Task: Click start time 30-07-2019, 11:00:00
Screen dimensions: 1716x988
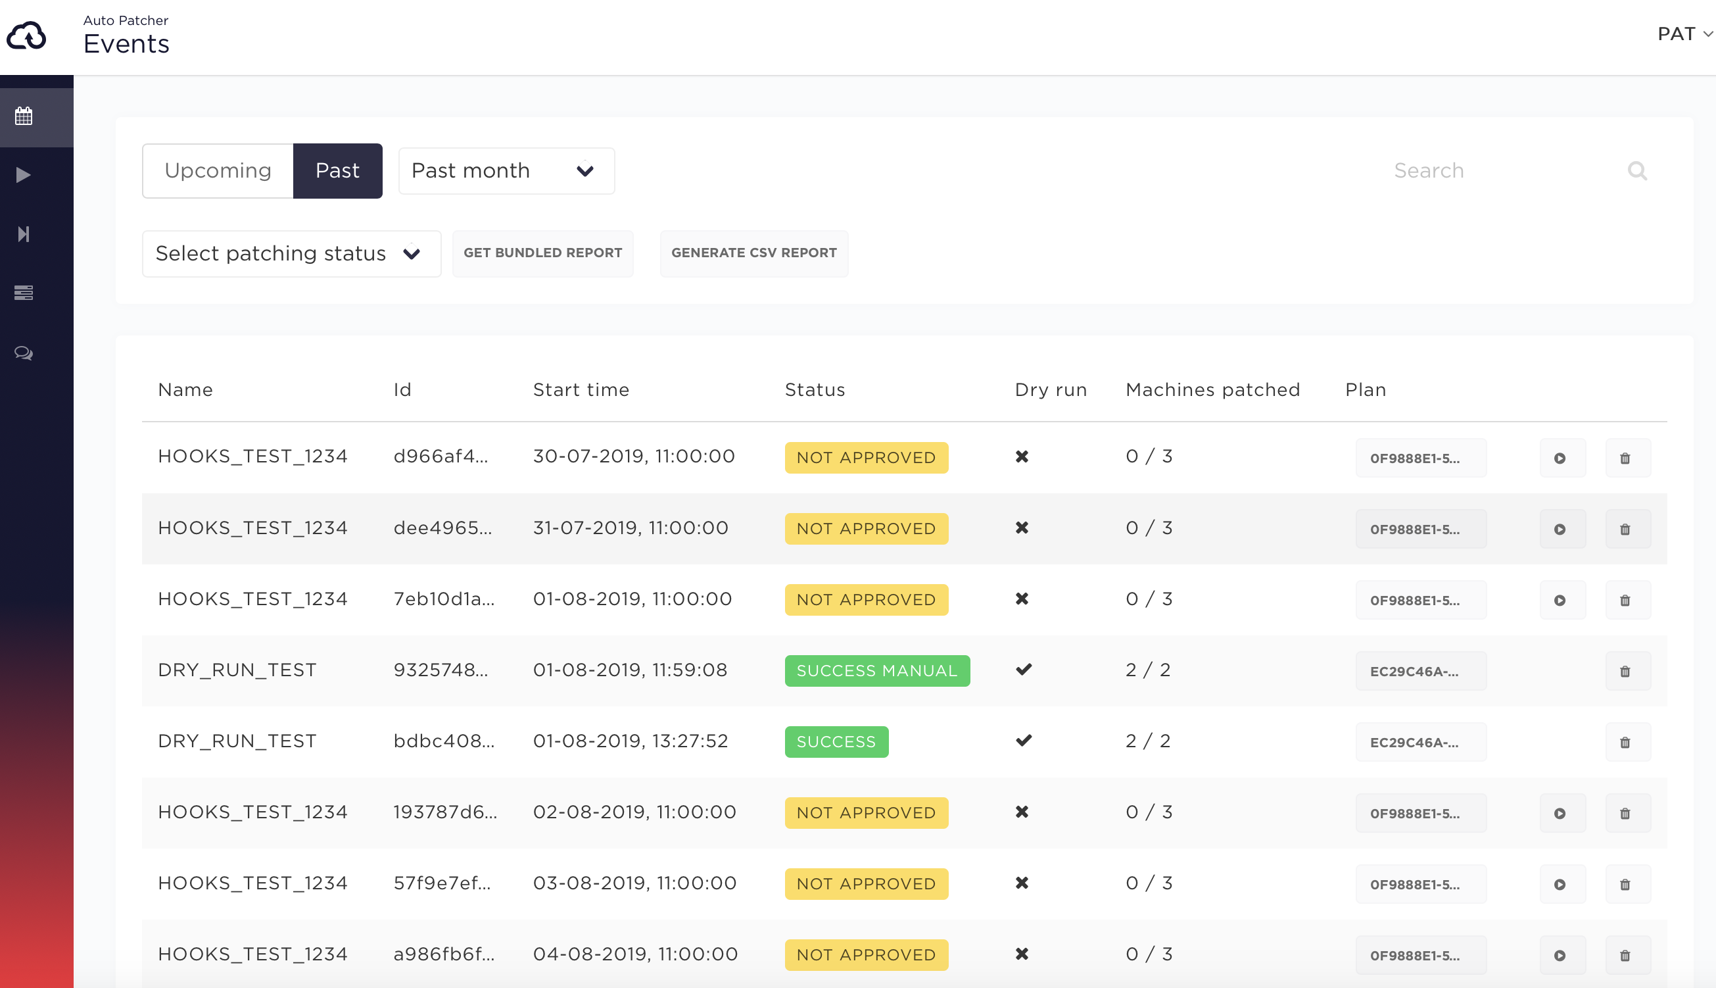Action: [x=634, y=457]
